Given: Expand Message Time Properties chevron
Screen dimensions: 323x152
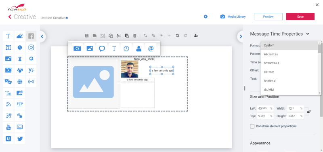Looking at the screenshot, I should coord(308,34).
